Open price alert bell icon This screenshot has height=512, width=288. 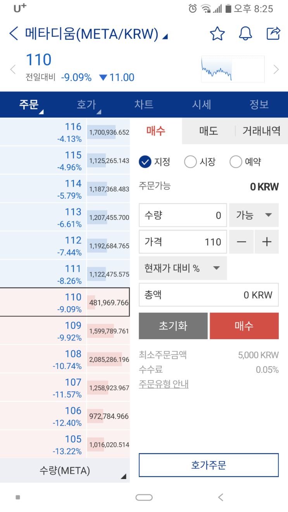coord(245,34)
